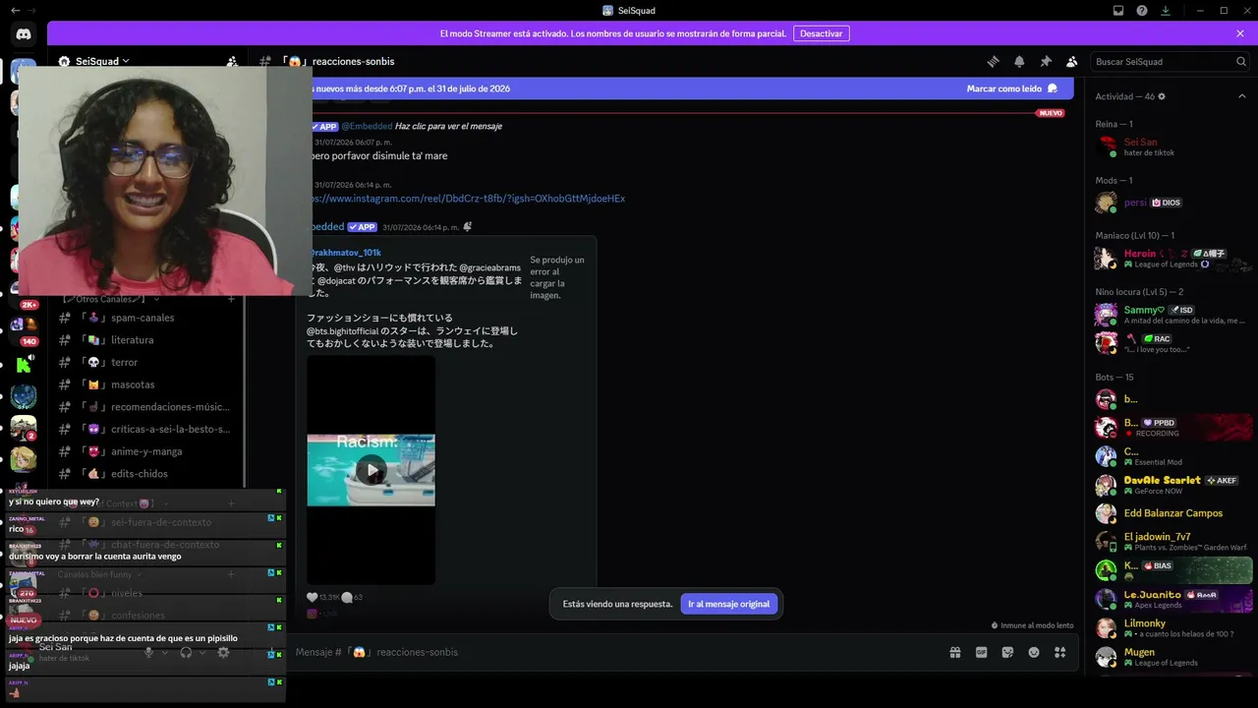The height and width of the screenshot is (708, 1258).
Task: Toggle microphone mute
Action: [x=148, y=652]
